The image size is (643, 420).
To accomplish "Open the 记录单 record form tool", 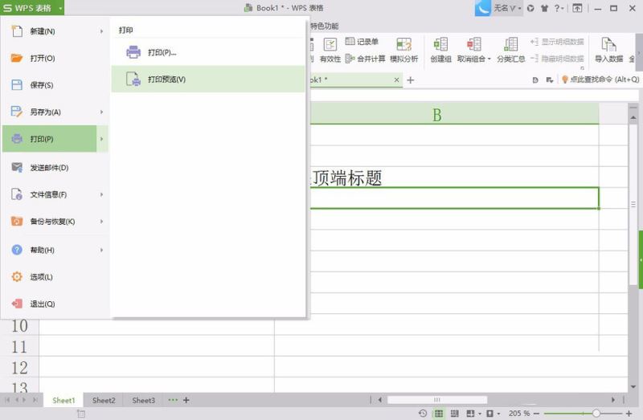I will click(362, 42).
